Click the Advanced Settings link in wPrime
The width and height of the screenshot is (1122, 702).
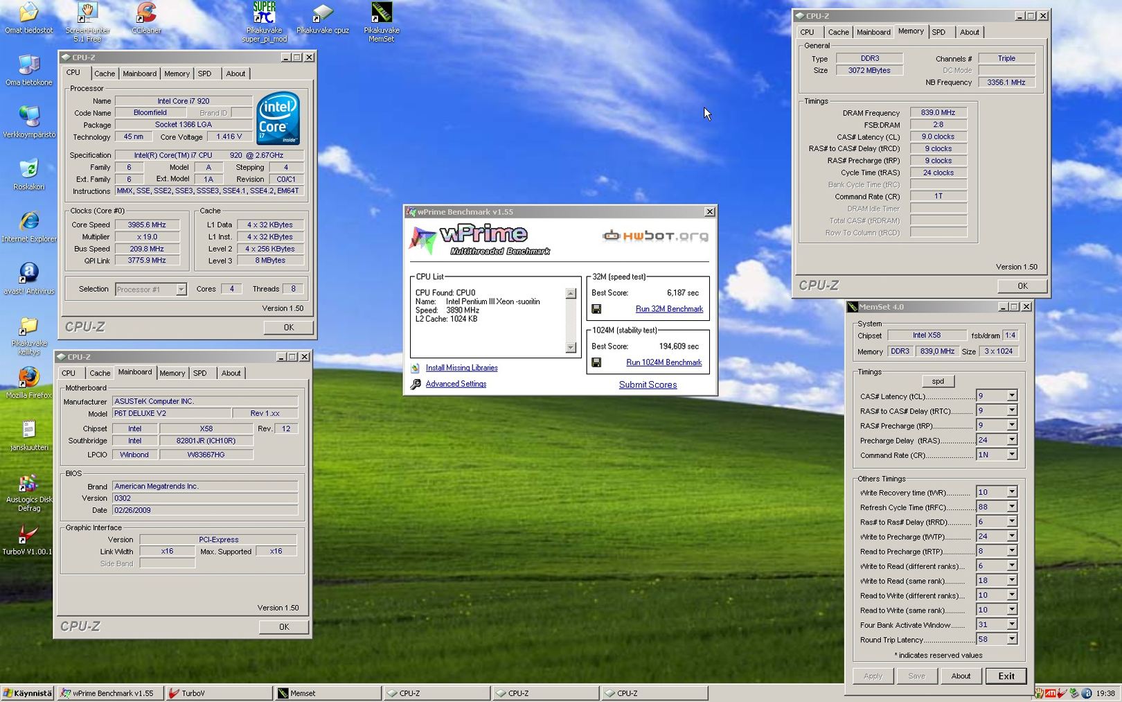pyautogui.click(x=456, y=384)
